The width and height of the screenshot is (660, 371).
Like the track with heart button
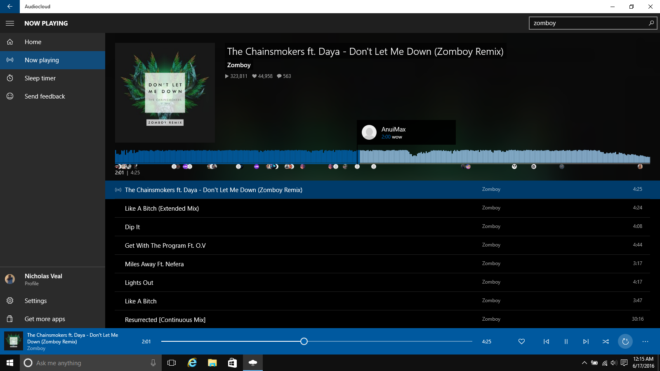click(x=521, y=341)
